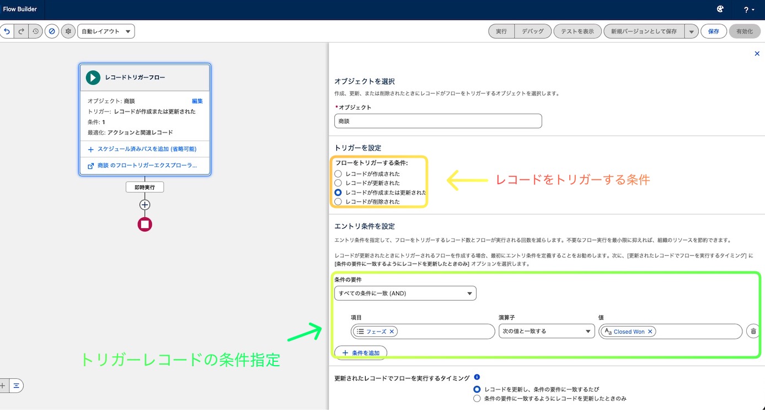Click 条件を追加 to add condition

(361, 352)
